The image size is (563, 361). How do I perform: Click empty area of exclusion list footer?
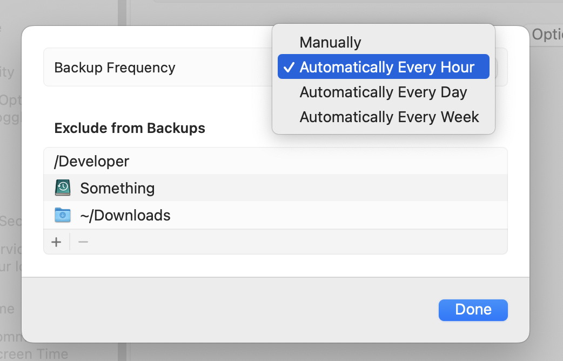click(292, 242)
